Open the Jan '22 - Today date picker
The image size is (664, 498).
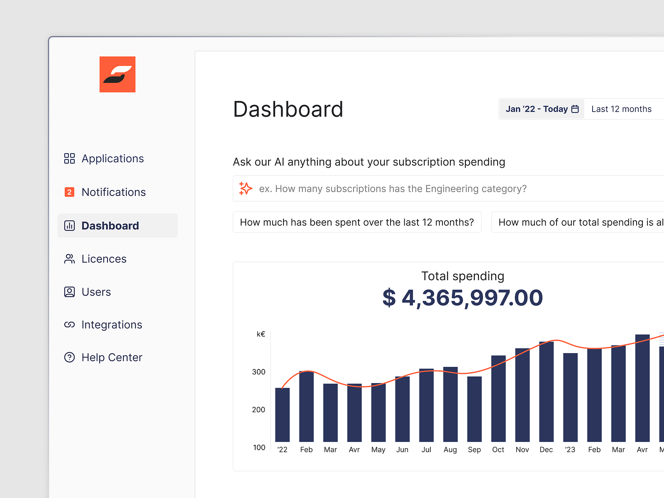(x=536, y=109)
